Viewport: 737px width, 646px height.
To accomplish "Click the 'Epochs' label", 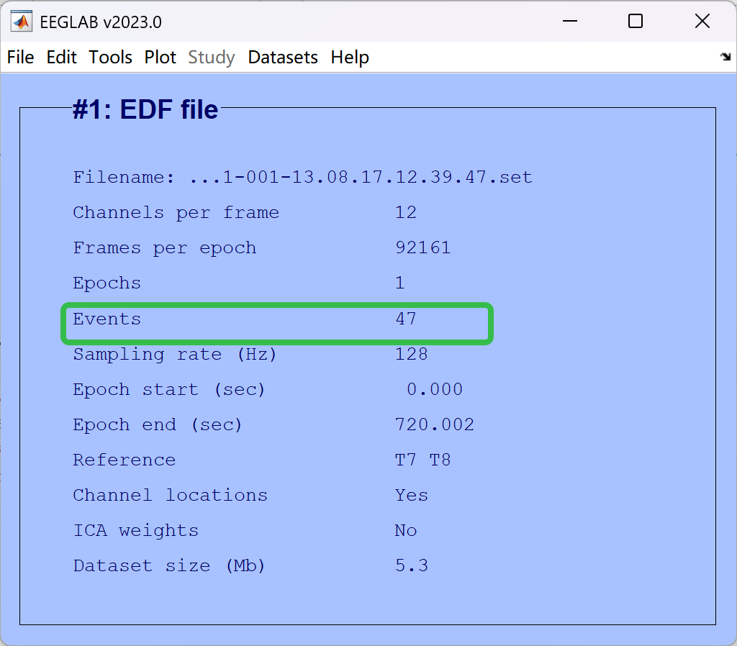I will (107, 283).
